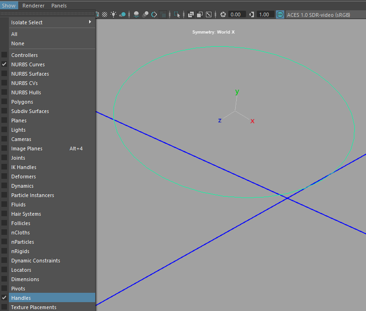
Task: Click the gamma value field showing 1.00
Action: (x=264, y=14)
